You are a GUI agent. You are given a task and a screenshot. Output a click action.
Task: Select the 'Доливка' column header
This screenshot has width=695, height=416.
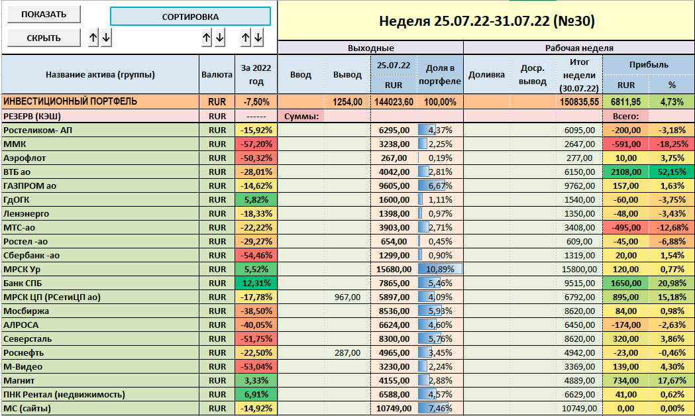pyautogui.click(x=486, y=74)
